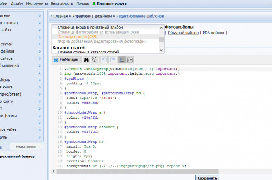Expand the 'атели' sidebar arrow
The height and width of the screenshot is (180, 272).
(x=39, y=15)
